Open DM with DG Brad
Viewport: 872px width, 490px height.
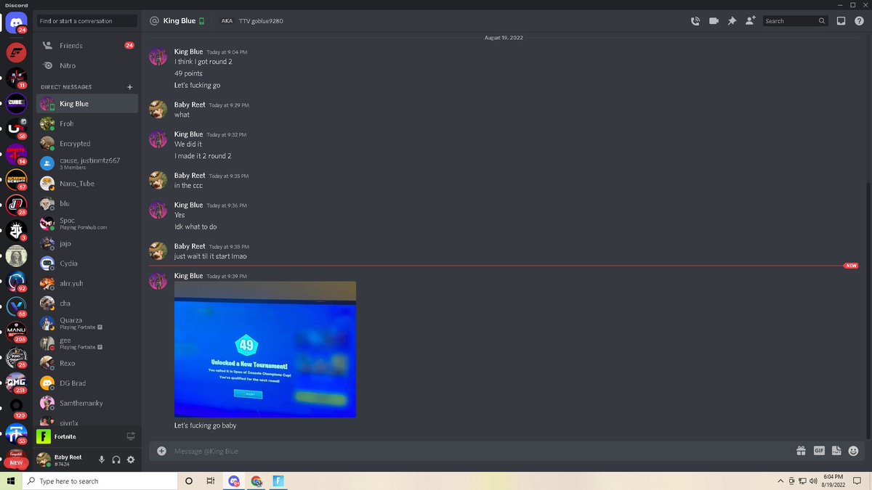(87, 383)
